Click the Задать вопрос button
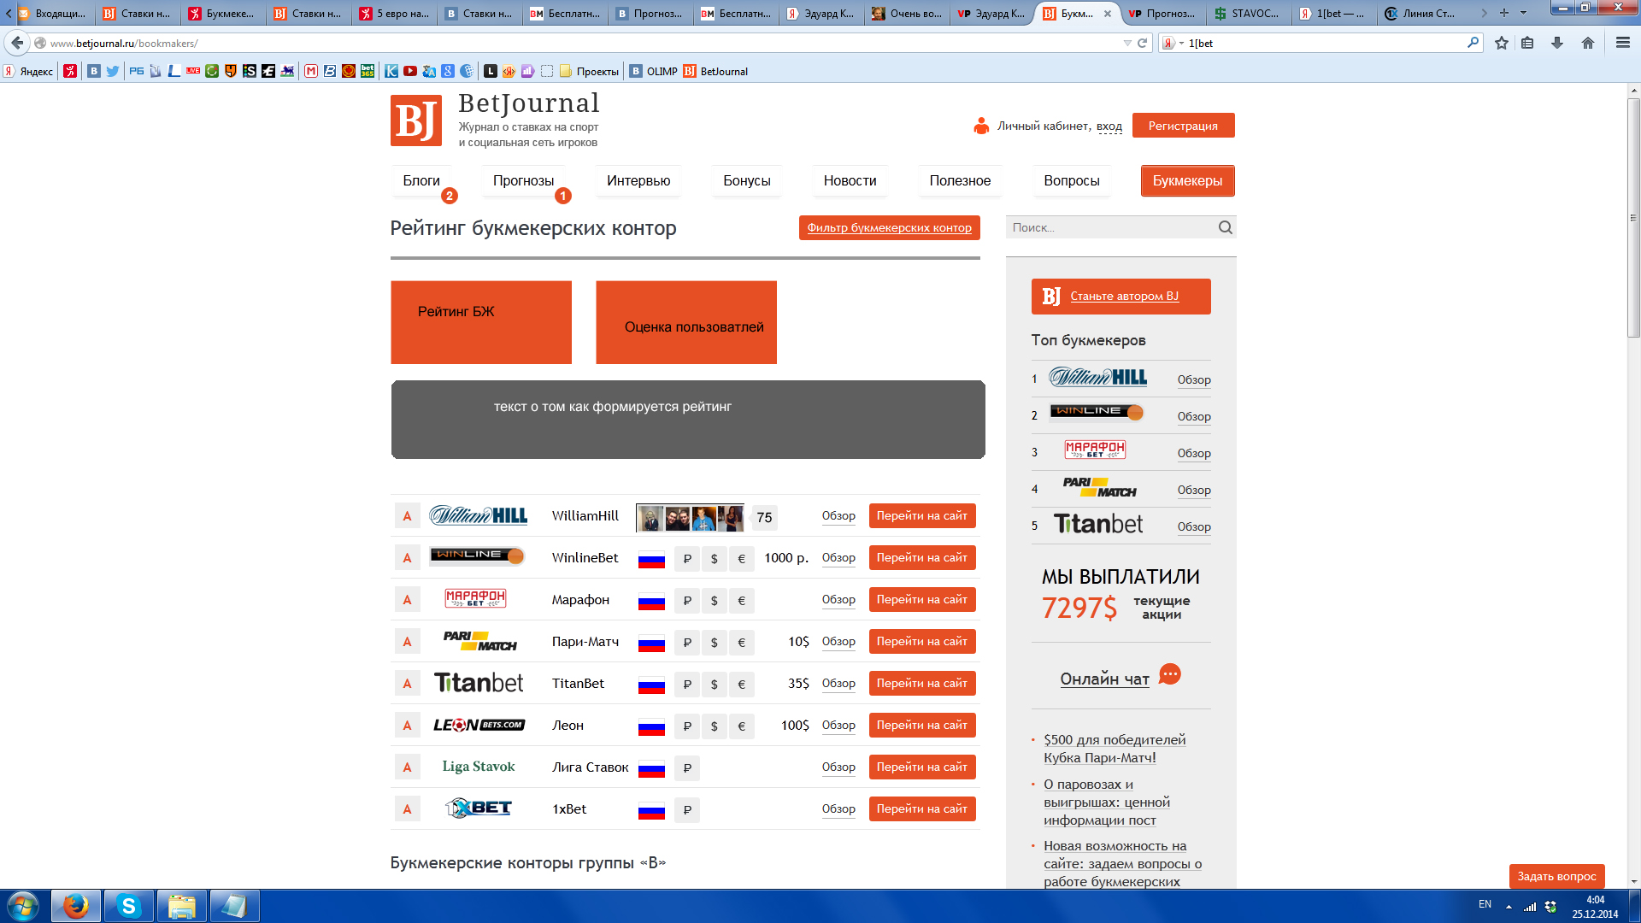 click(x=1556, y=876)
